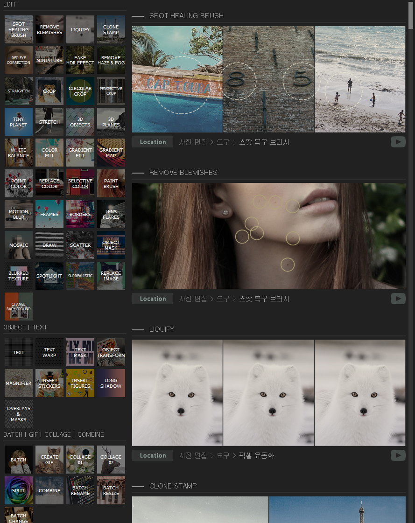Open the Gradient Map tile
This screenshot has width=415, height=523.
tap(111, 153)
